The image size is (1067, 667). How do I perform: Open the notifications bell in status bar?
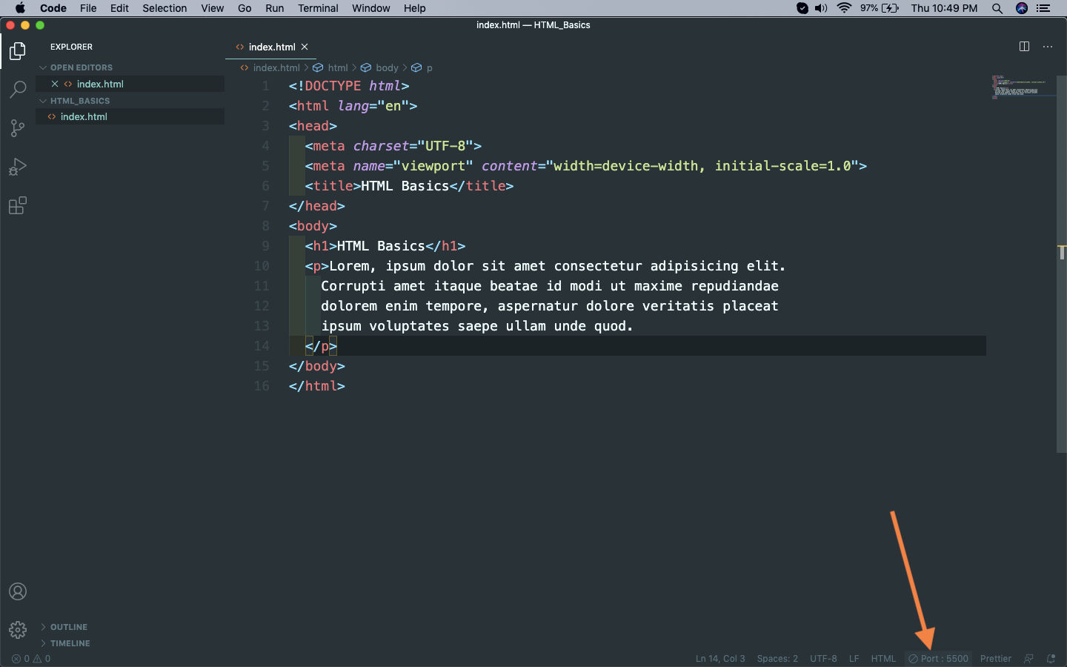tap(1051, 658)
